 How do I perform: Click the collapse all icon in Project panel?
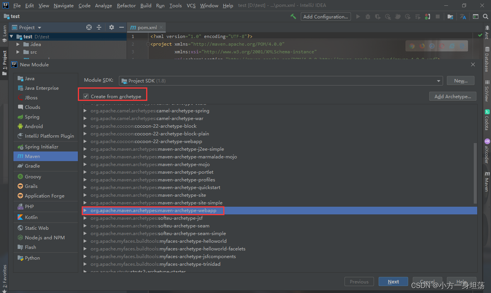tap(99, 27)
